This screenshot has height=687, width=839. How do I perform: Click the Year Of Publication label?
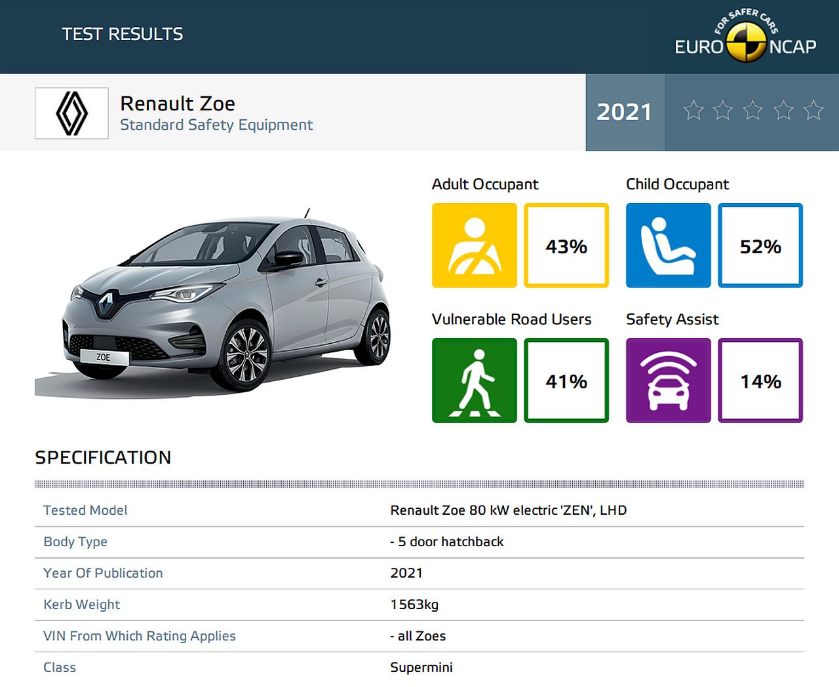103,573
